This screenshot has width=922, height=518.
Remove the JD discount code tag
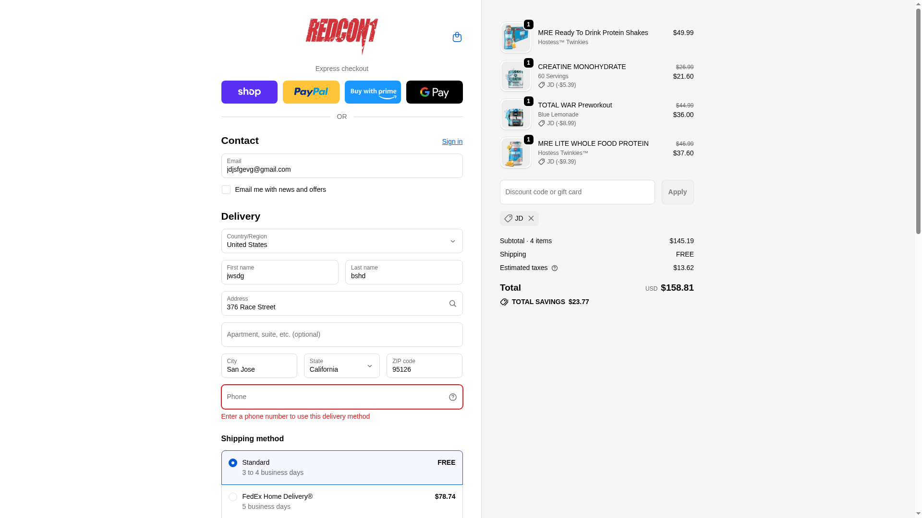tap(531, 218)
